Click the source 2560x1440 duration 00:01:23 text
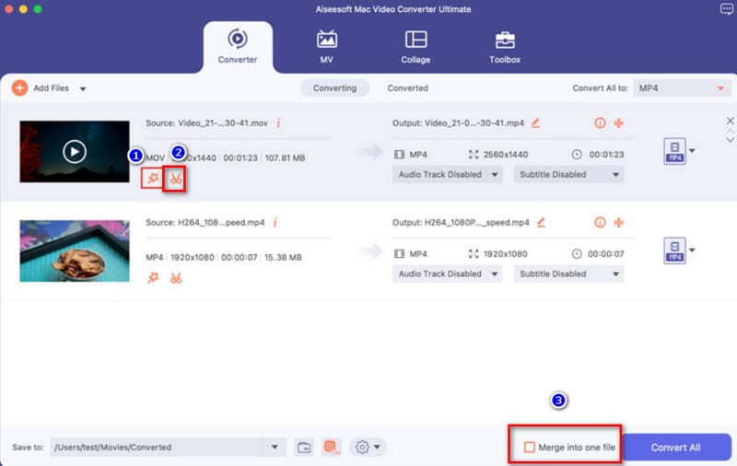Screen dimensions: 737x466 point(240,158)
